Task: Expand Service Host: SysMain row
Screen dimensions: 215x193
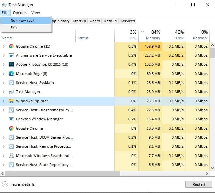Action: pyautogui.click(x=4, y=83)
